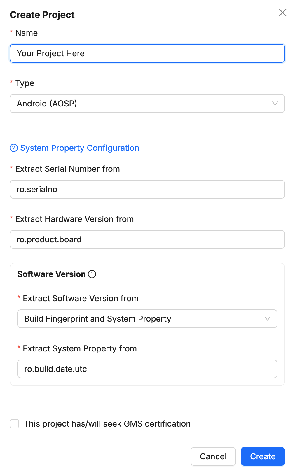Click the ro.serialno text field
The height and width of the screenshot is (473, 295).
point(147,189)
